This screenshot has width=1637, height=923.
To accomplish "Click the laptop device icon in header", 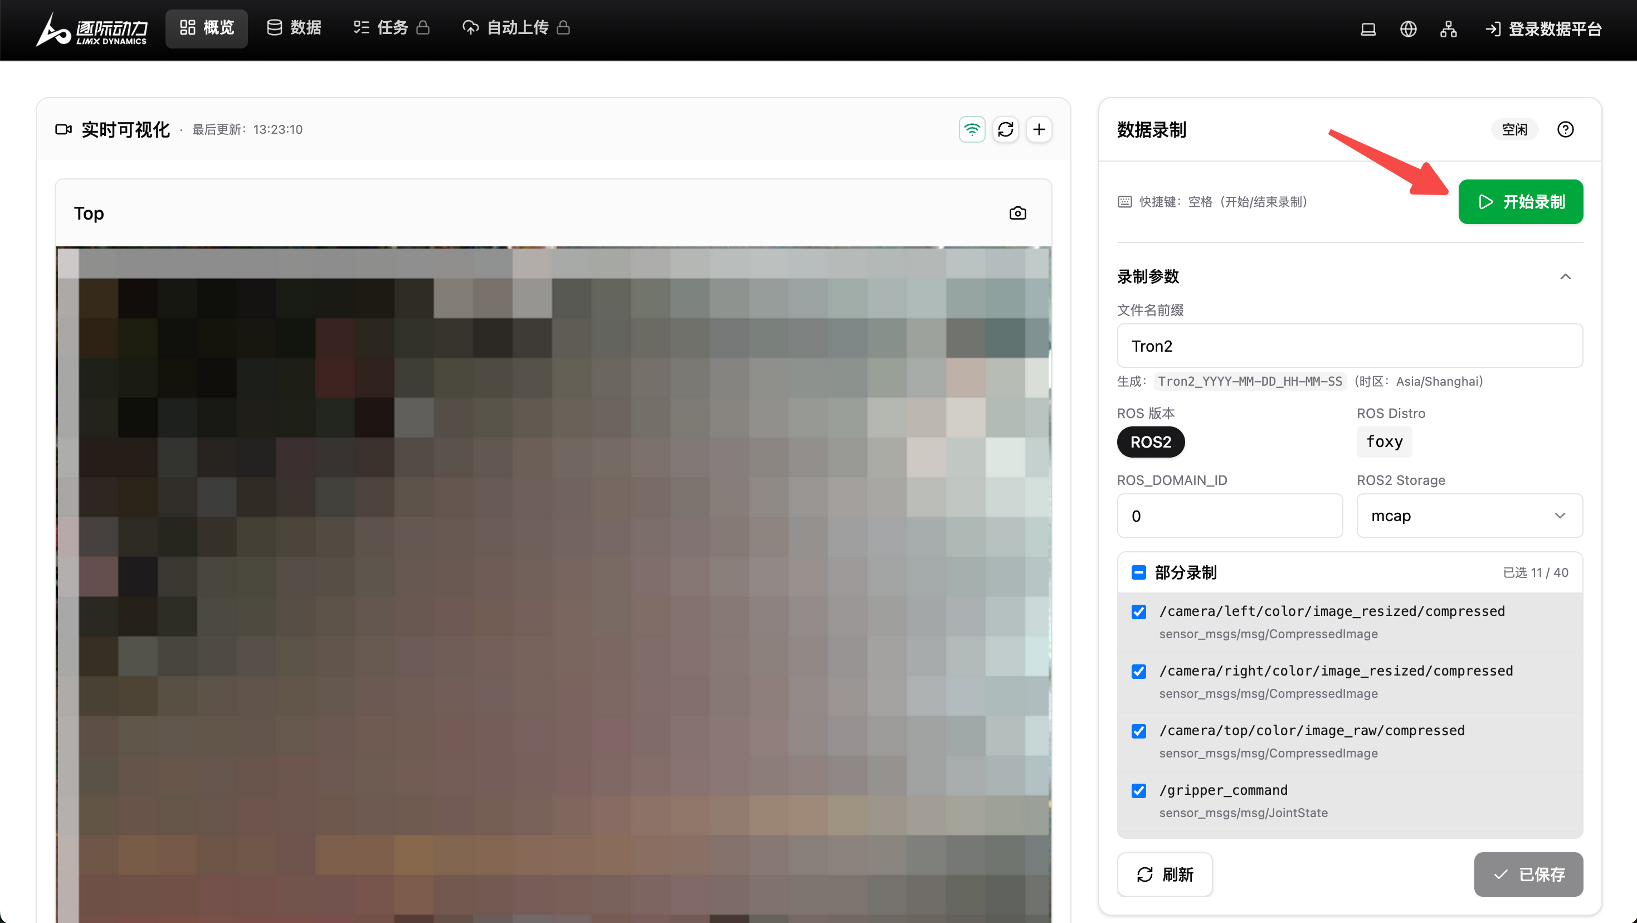I will pos(1367,28).
